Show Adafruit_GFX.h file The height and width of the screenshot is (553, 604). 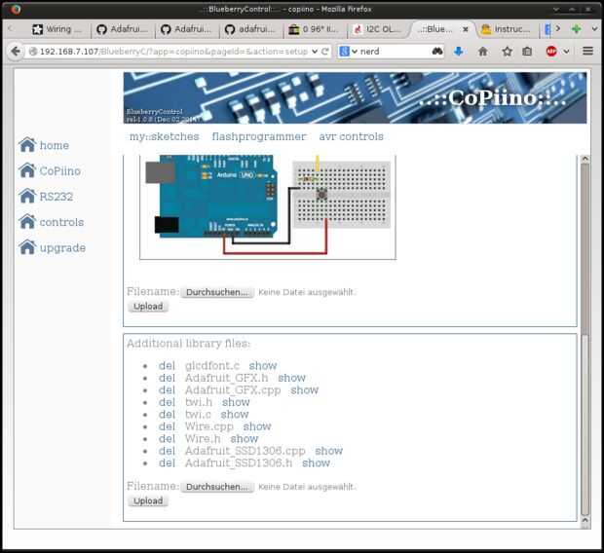click(291, 378)
